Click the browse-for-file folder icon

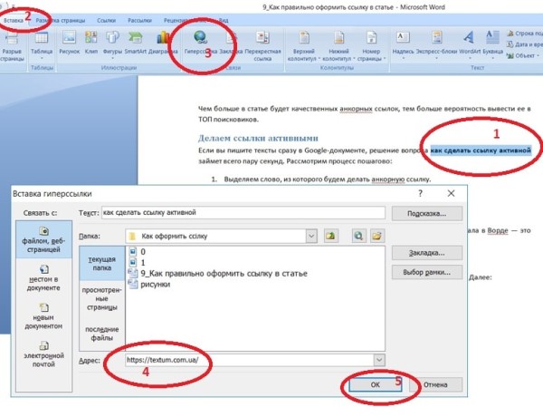[376, 236]
